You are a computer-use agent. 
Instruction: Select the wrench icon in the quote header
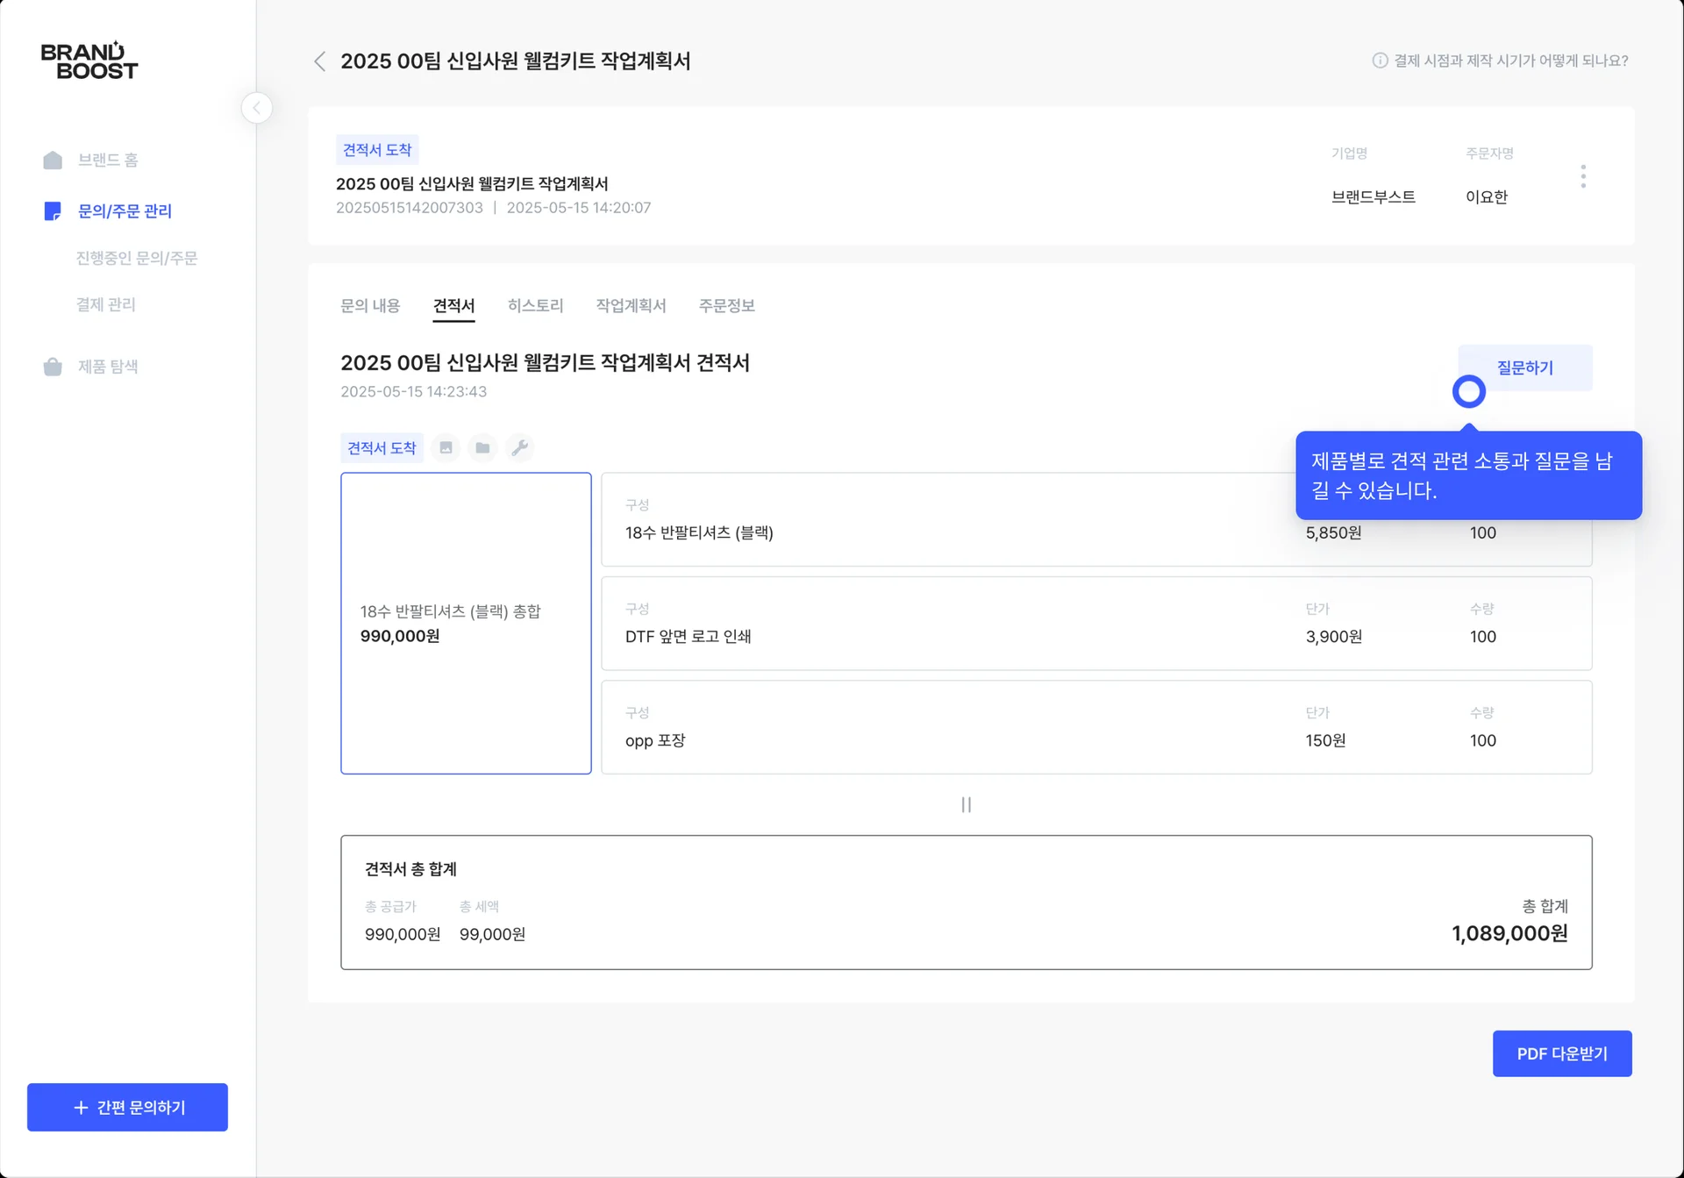click(x=520, y=447)
